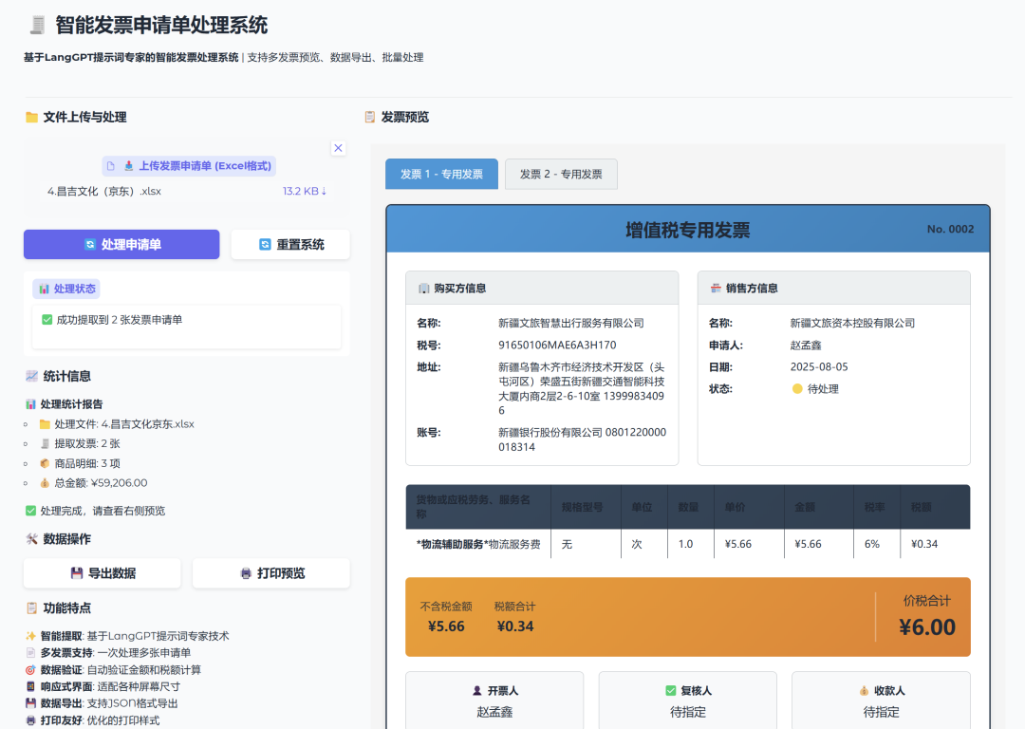Switch to the 发票 2 - 专用发票 tab
Image resolution: width=1025 pixels, height=729 pixels.
point(561,175)
